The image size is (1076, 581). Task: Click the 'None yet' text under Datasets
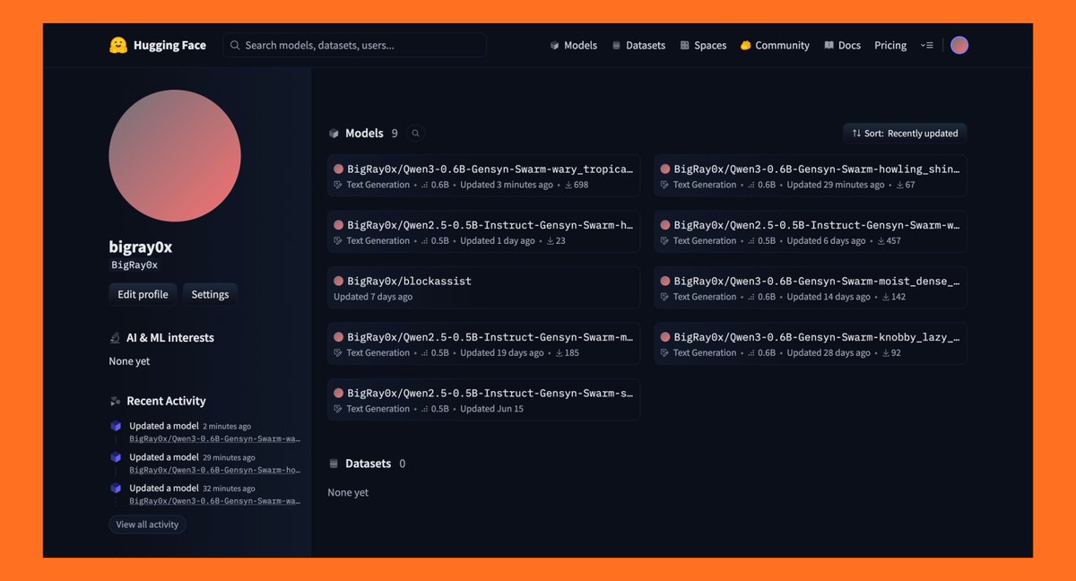click(348, 492)
